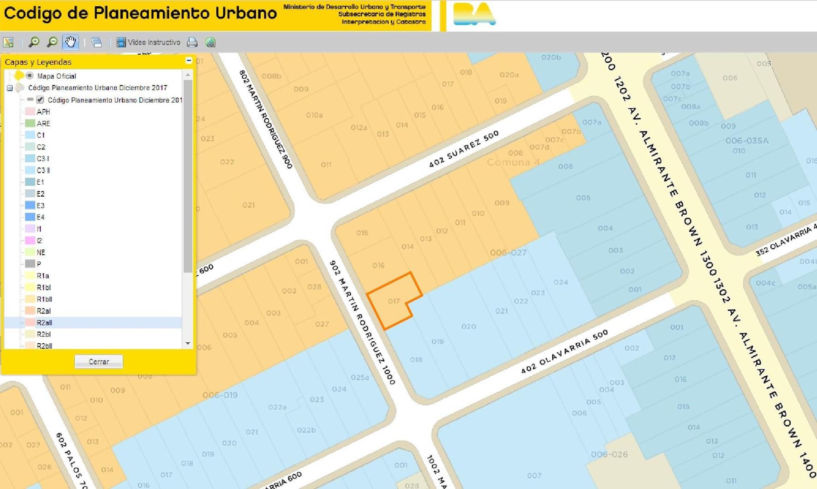Open the layers stack icon
Image resolution: width=817 pixels, height=489 pixels.
96,42
